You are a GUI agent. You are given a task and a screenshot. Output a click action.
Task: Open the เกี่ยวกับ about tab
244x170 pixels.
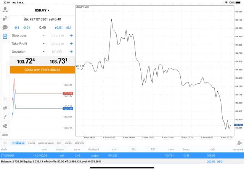point(80,143)
